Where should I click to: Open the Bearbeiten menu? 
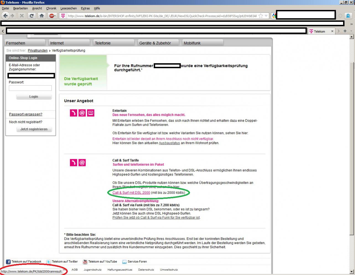[20, 8]
